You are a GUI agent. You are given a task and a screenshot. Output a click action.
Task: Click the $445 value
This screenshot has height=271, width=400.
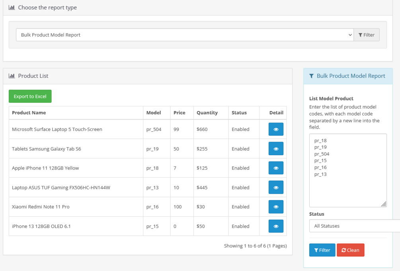(x=202, y=187)
